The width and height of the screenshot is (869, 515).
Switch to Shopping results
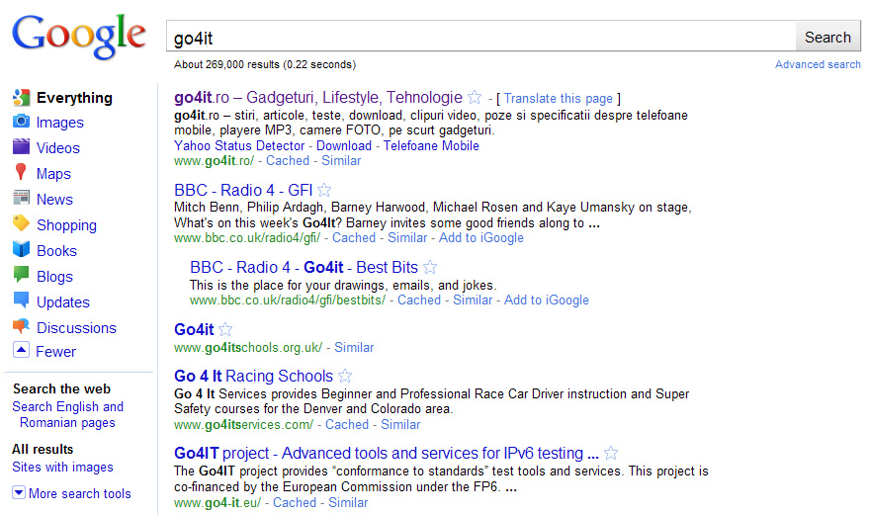[x=66, y=225]
